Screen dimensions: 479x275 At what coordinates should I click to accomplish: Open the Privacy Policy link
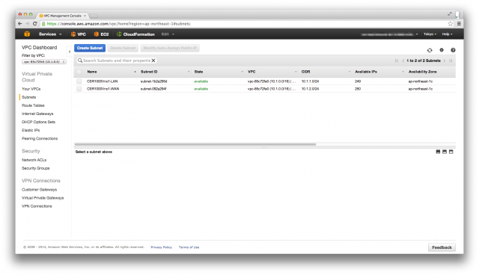pyautogui.click(x=162, y=247)
